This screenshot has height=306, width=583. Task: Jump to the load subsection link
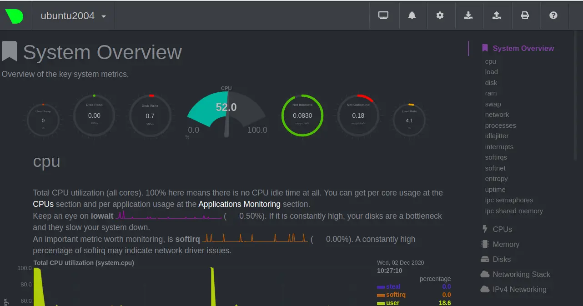tap(492, 72)
